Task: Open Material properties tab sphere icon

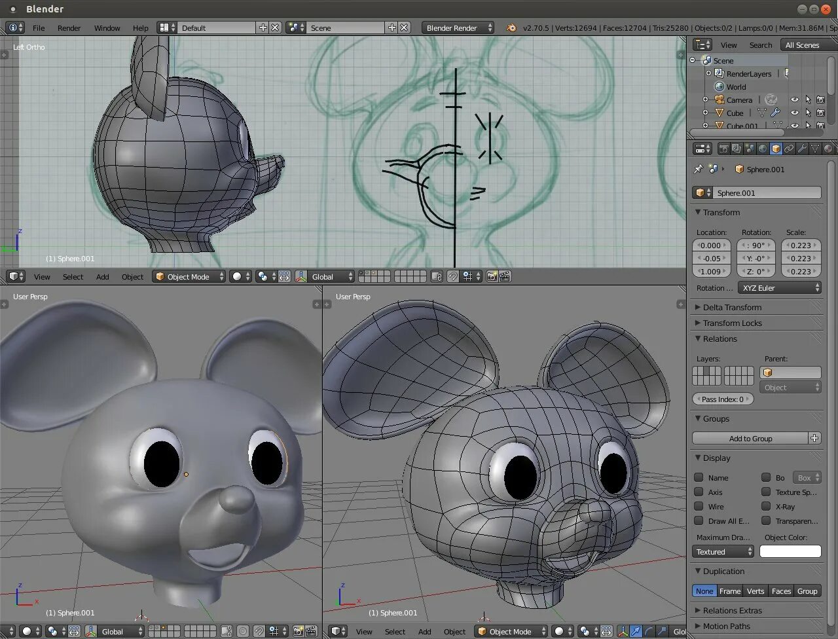Action: coord(828,149)
